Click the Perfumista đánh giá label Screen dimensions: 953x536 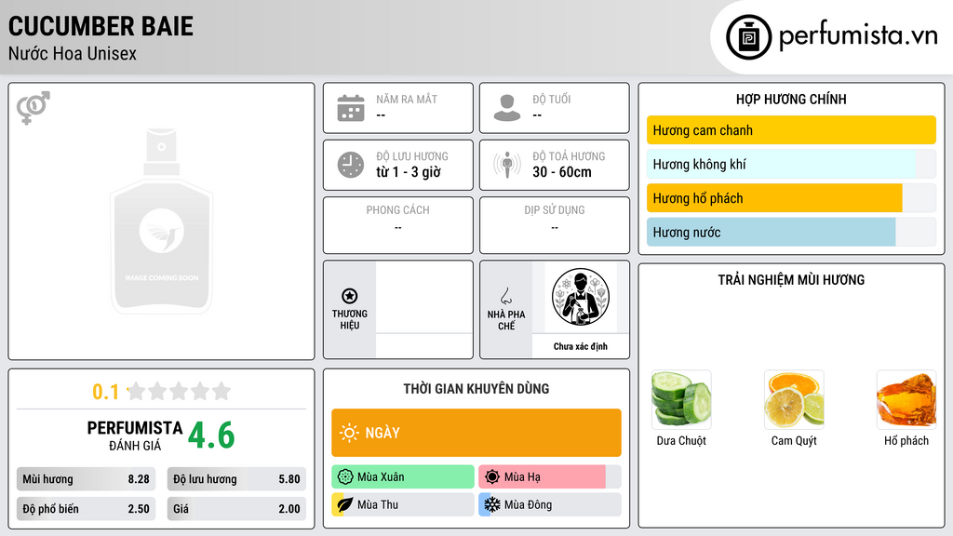[x=135, y=435]
